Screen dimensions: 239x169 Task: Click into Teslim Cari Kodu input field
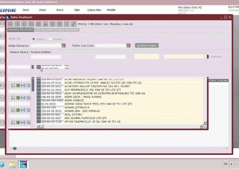tap(111, 45)
